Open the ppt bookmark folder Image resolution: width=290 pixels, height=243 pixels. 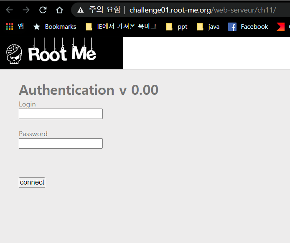click(x=177, y=27)
